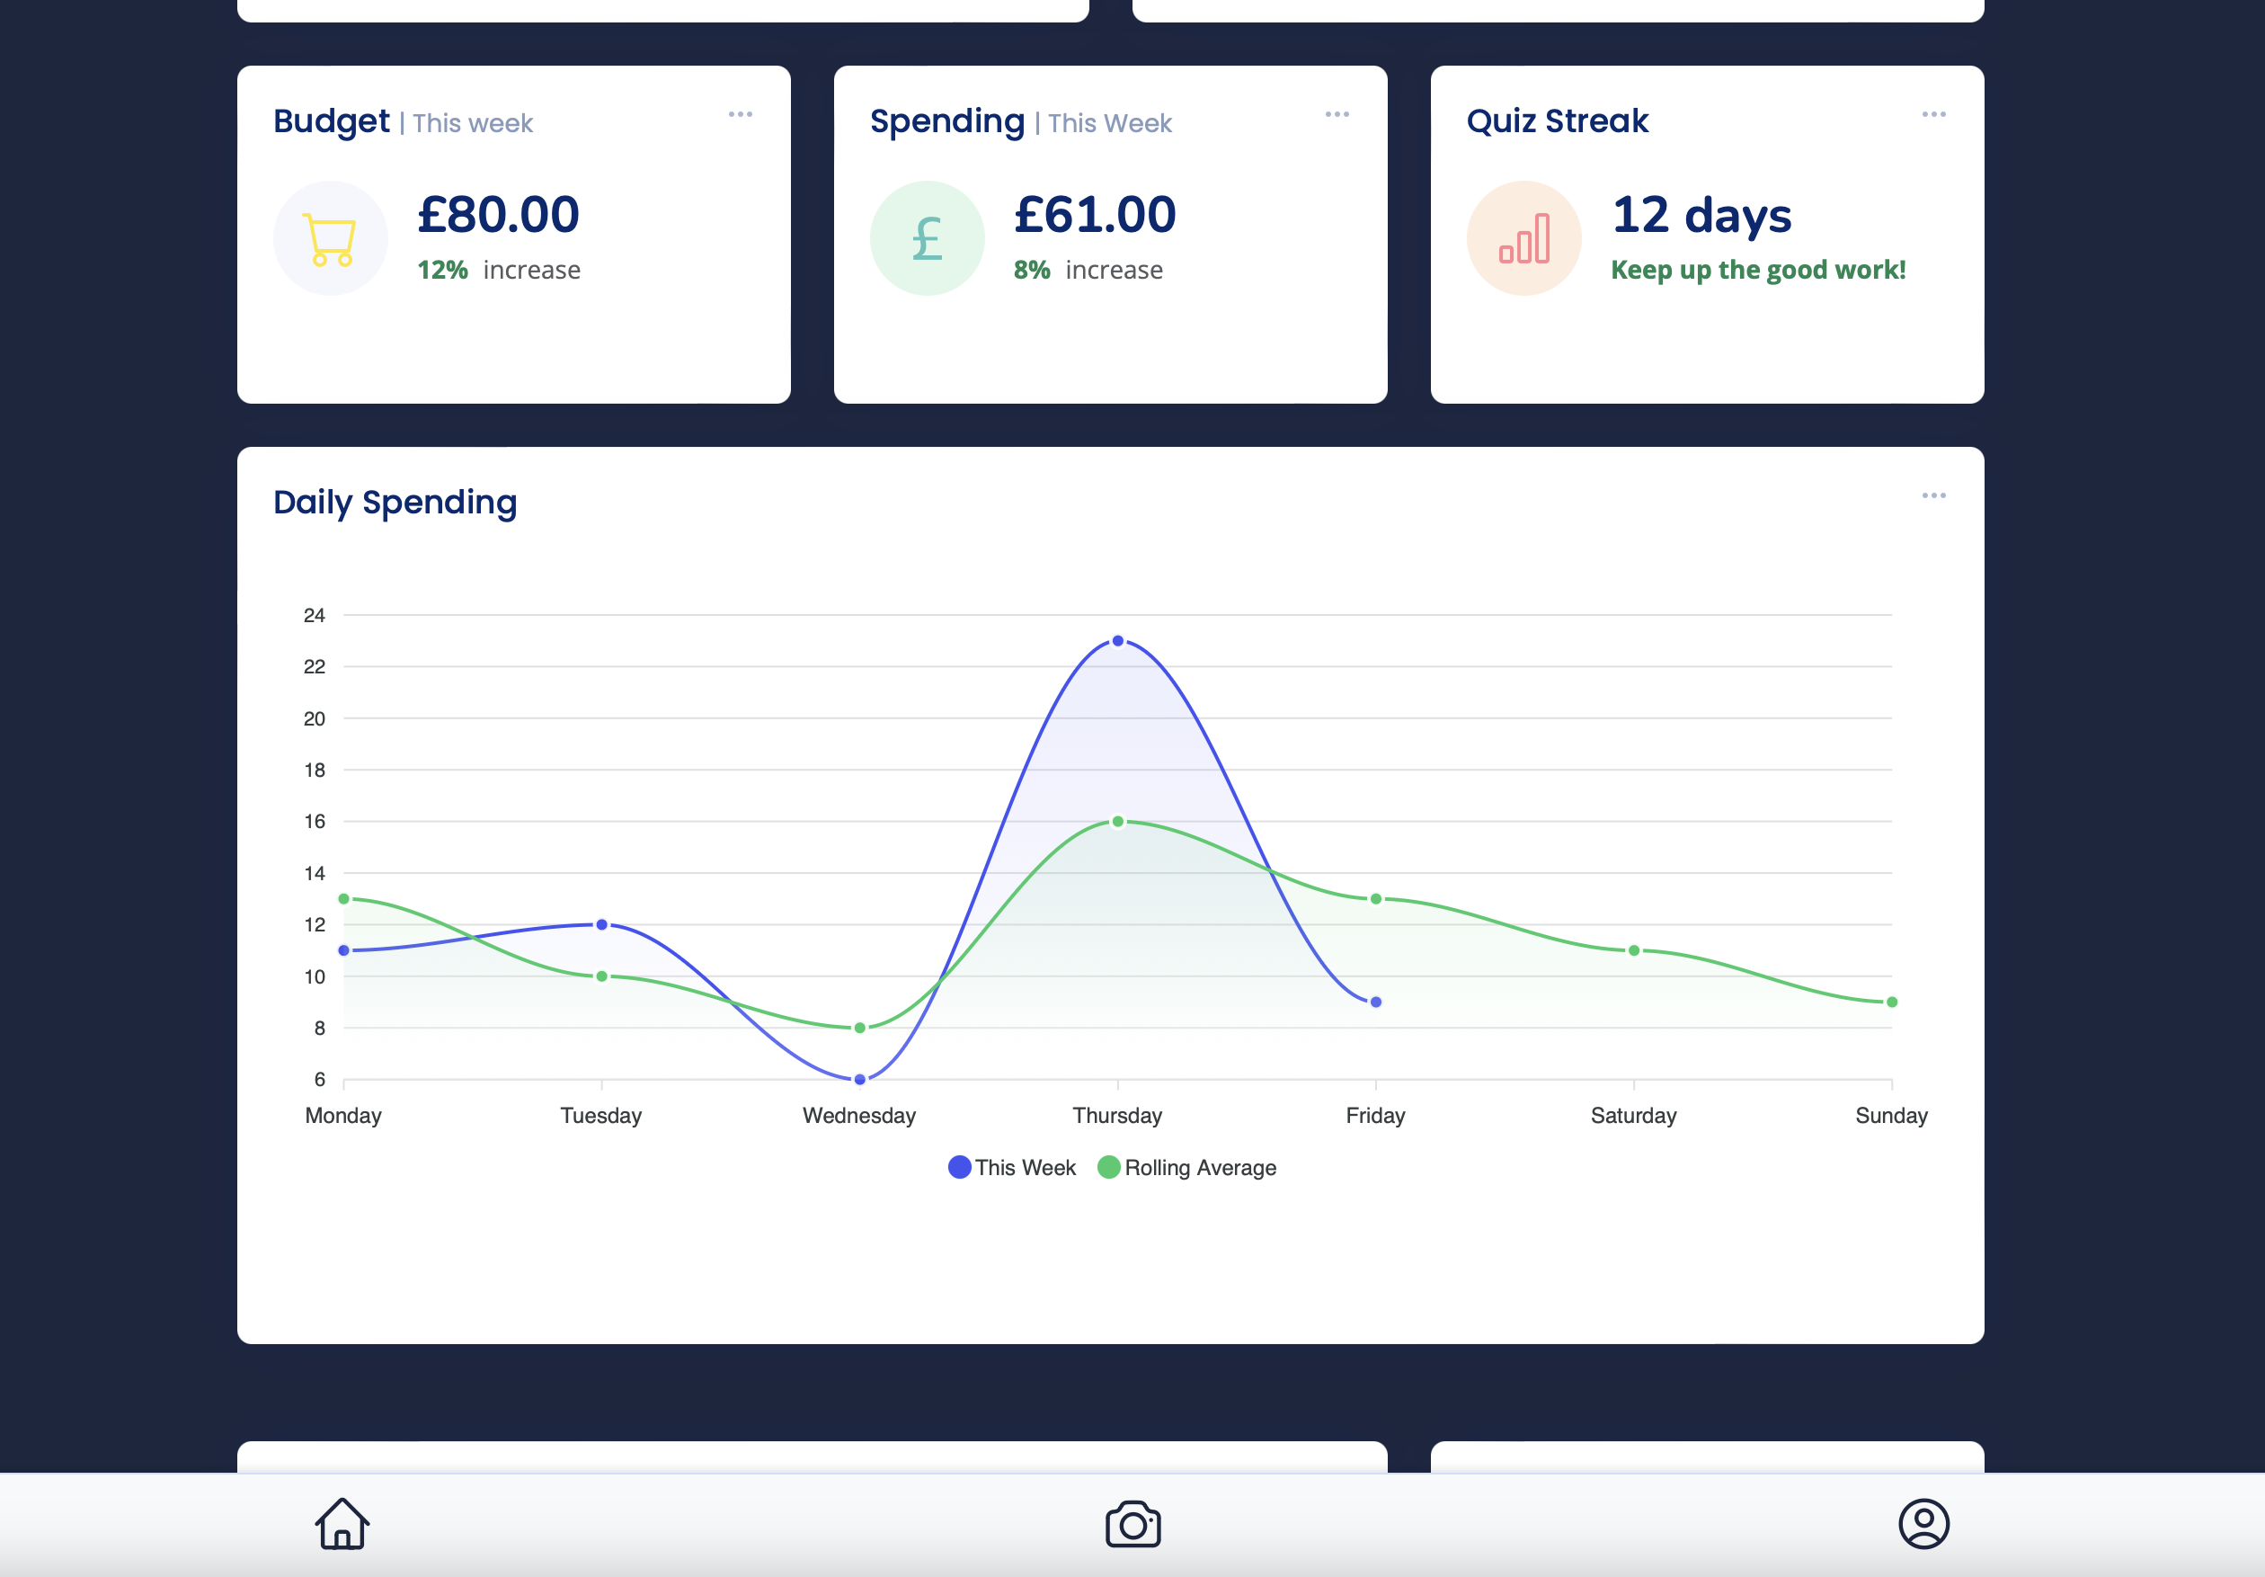The image size is (2265, 1577).
Task: Click the green pound sign spending icon
Action: (927, 239)
